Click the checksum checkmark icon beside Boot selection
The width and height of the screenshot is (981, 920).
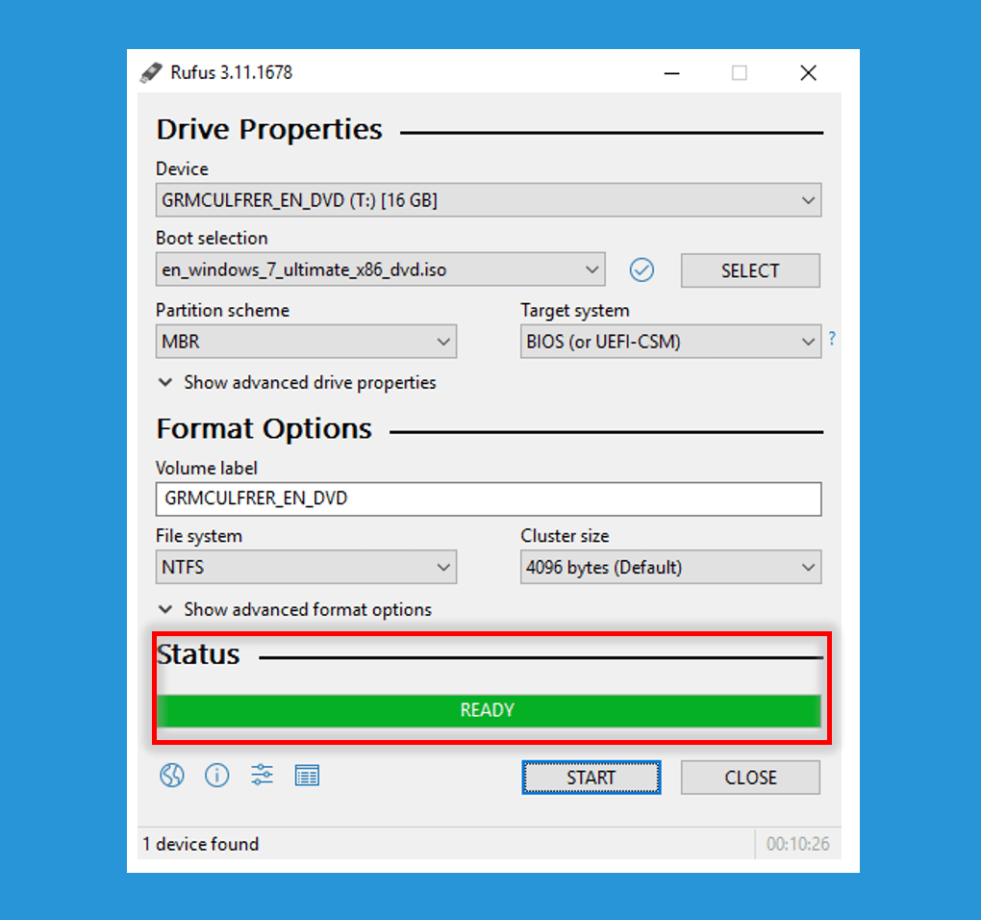point(641,269)
